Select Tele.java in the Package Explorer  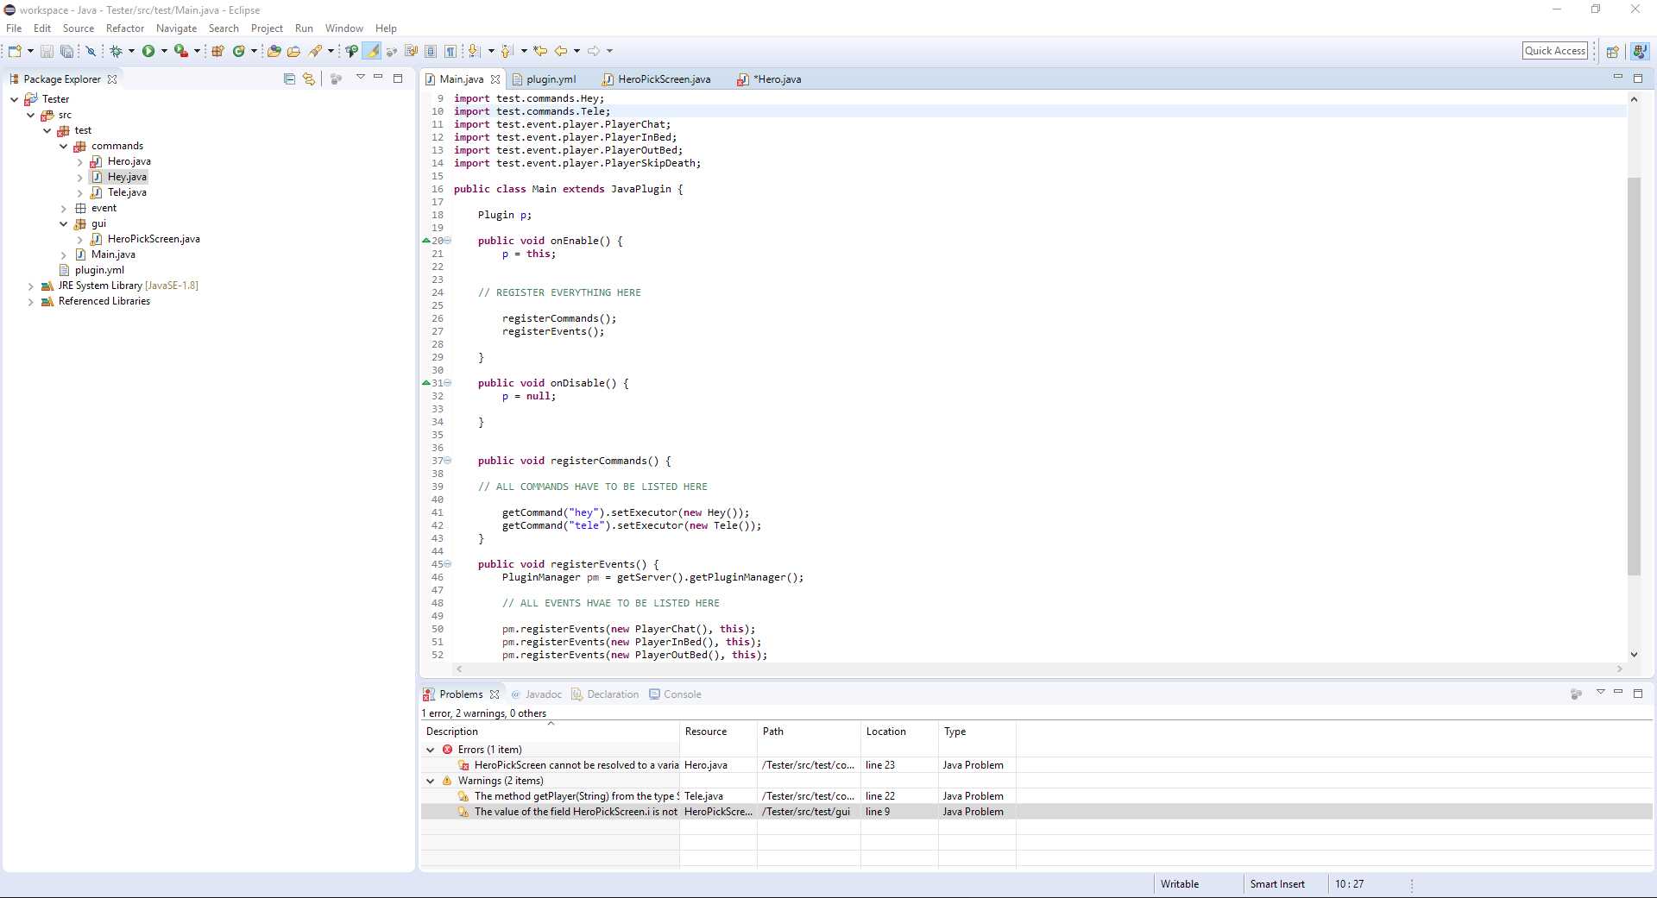point(127,192)
